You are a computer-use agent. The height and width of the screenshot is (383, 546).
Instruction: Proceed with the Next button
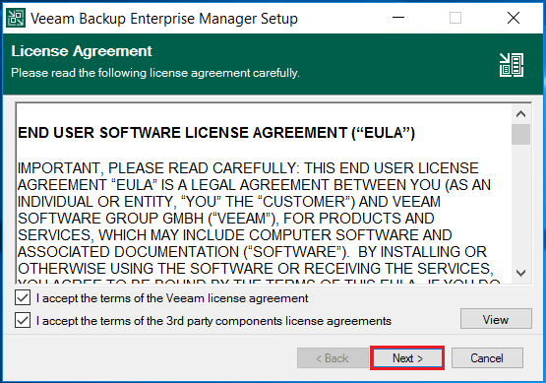coord(407,358)
